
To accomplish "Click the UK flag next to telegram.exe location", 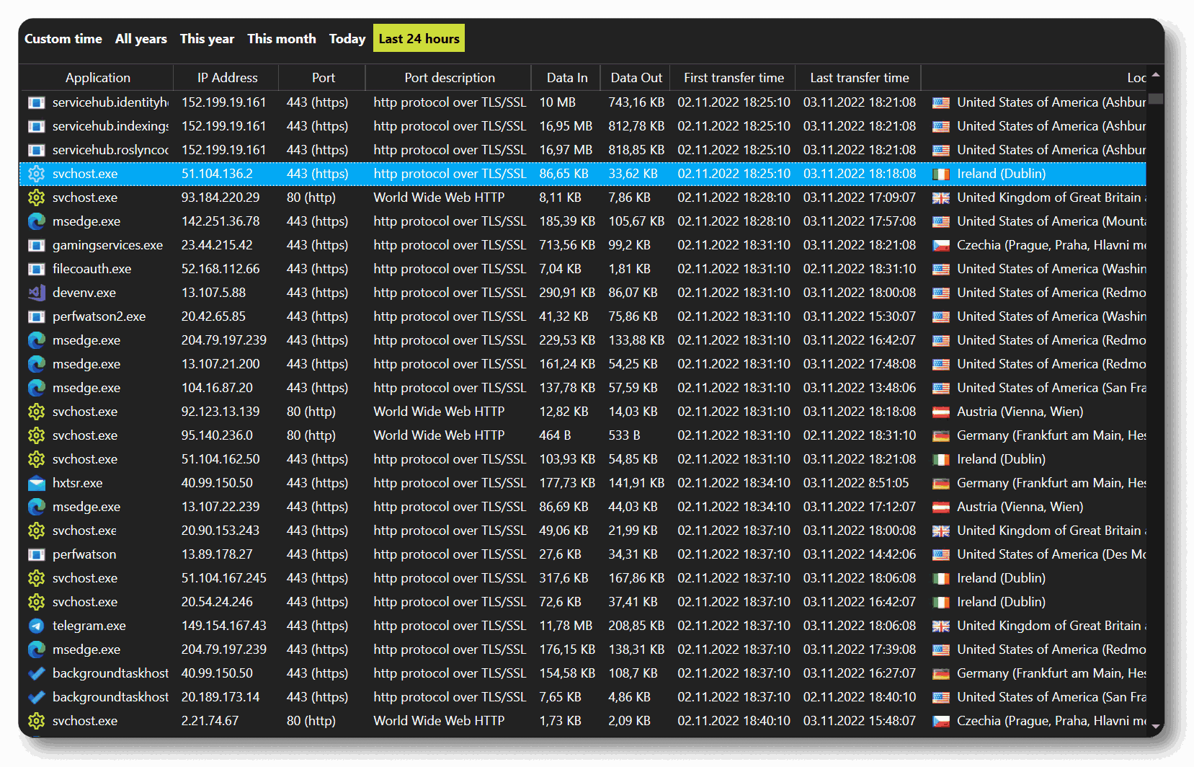I will click(941, 626).
